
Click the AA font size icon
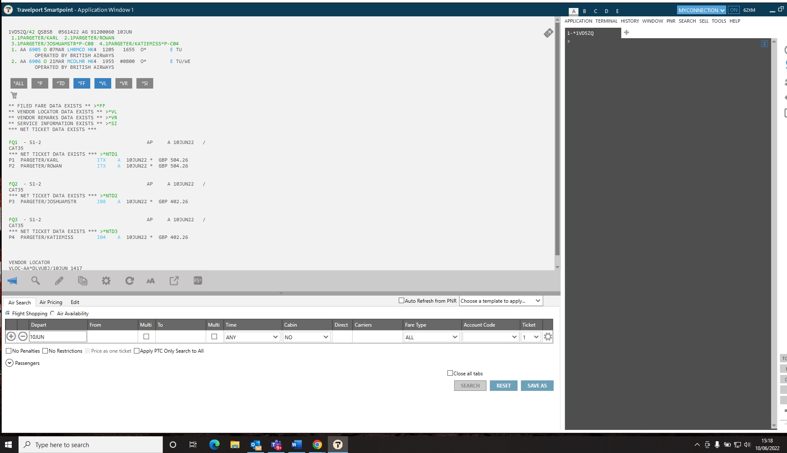[x=151, y=281]
